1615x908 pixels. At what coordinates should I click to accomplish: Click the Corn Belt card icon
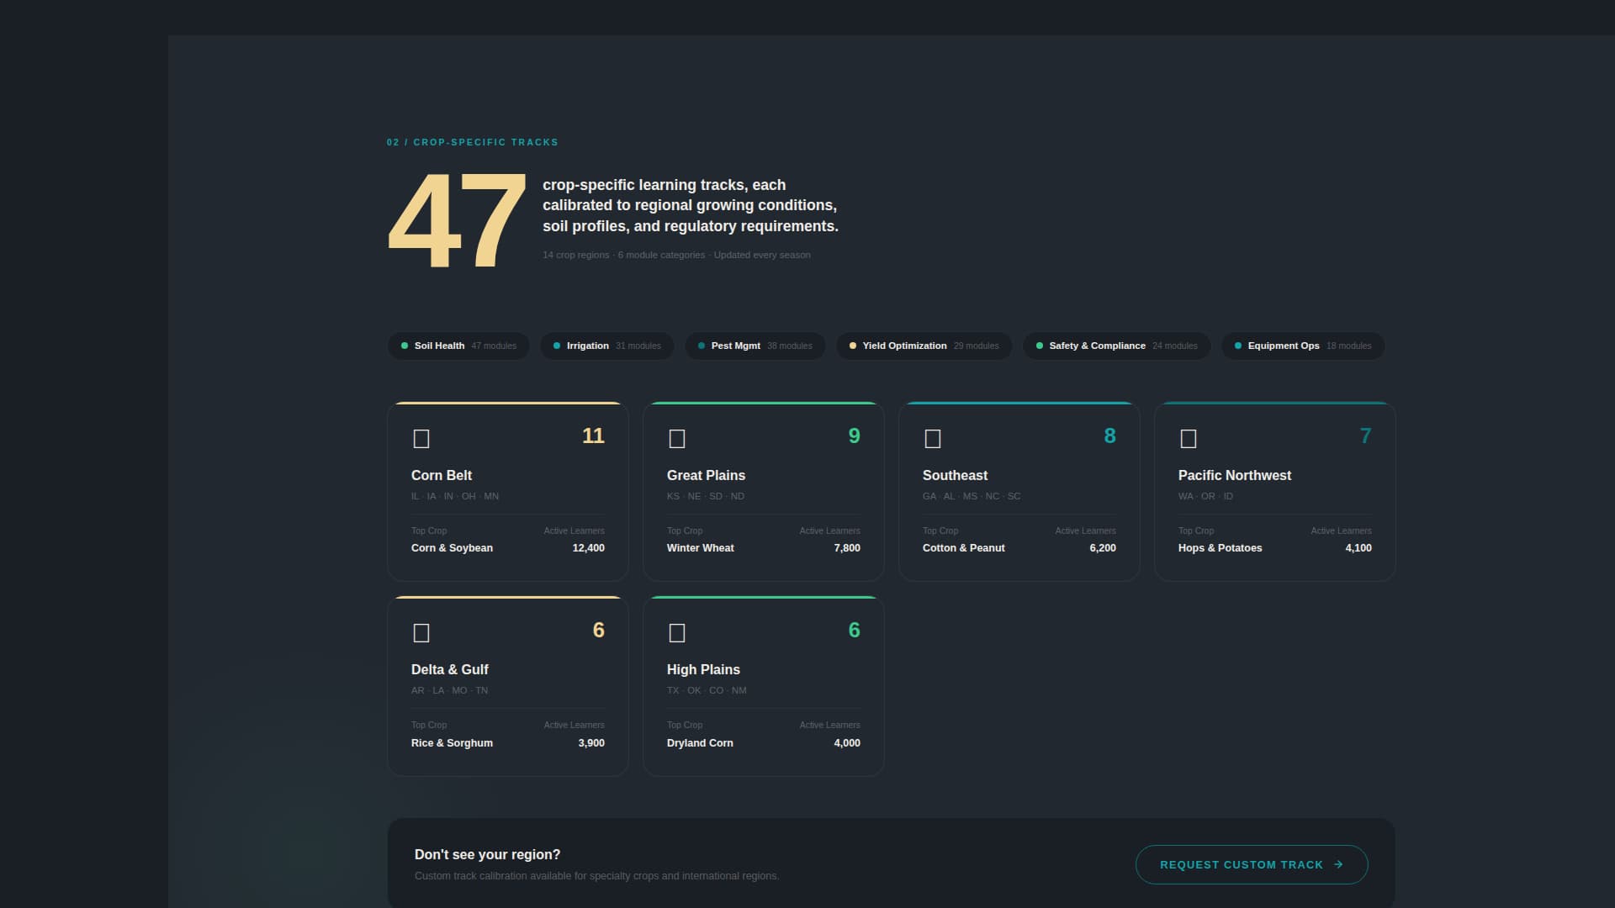click(x=421, y=439)
